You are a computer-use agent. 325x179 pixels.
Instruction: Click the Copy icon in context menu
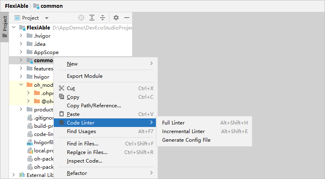point(62,97)
